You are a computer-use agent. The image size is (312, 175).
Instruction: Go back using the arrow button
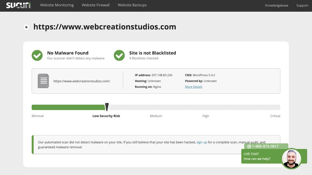point(27,27)
